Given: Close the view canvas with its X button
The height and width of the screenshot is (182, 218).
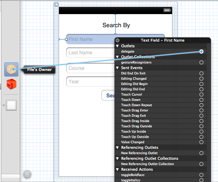Looking at the screenshot, I should (x=57, y=5).
